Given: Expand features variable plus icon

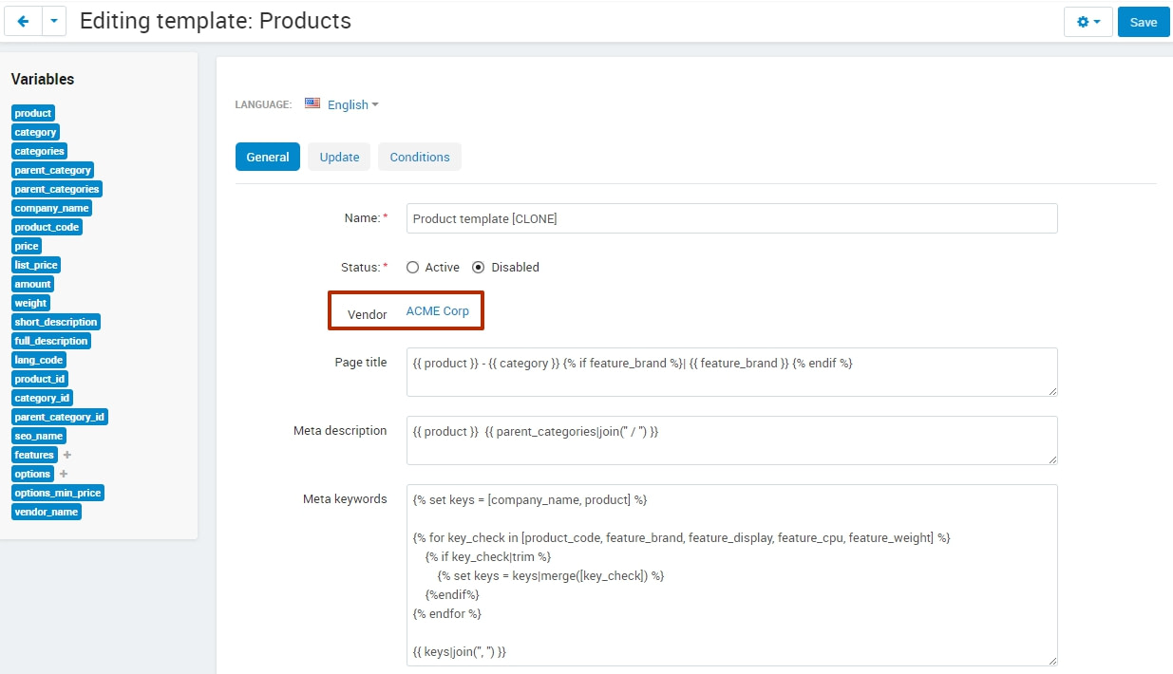Looking at the screenshot, I should (67, 455).
